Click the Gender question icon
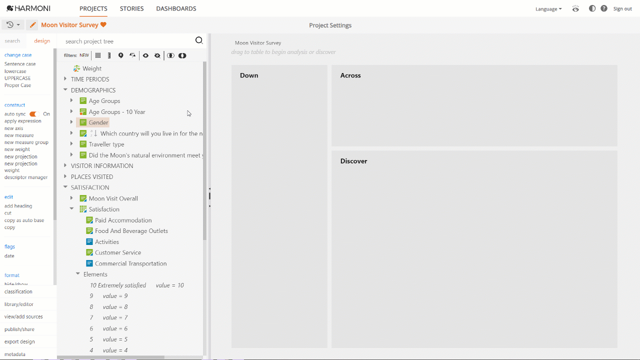This screenshot has width=640, height=360. pyautogui.click(x=83, y=122)
